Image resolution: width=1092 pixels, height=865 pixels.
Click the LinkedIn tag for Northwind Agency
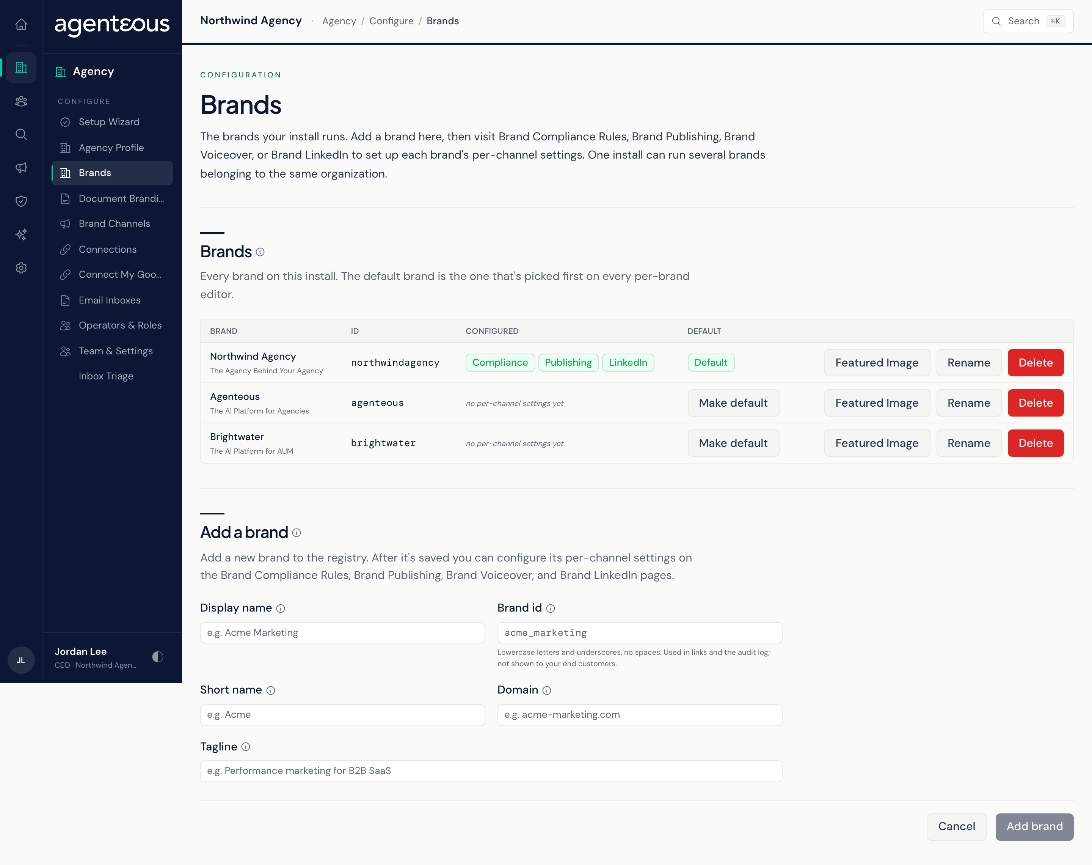point(628,363)
